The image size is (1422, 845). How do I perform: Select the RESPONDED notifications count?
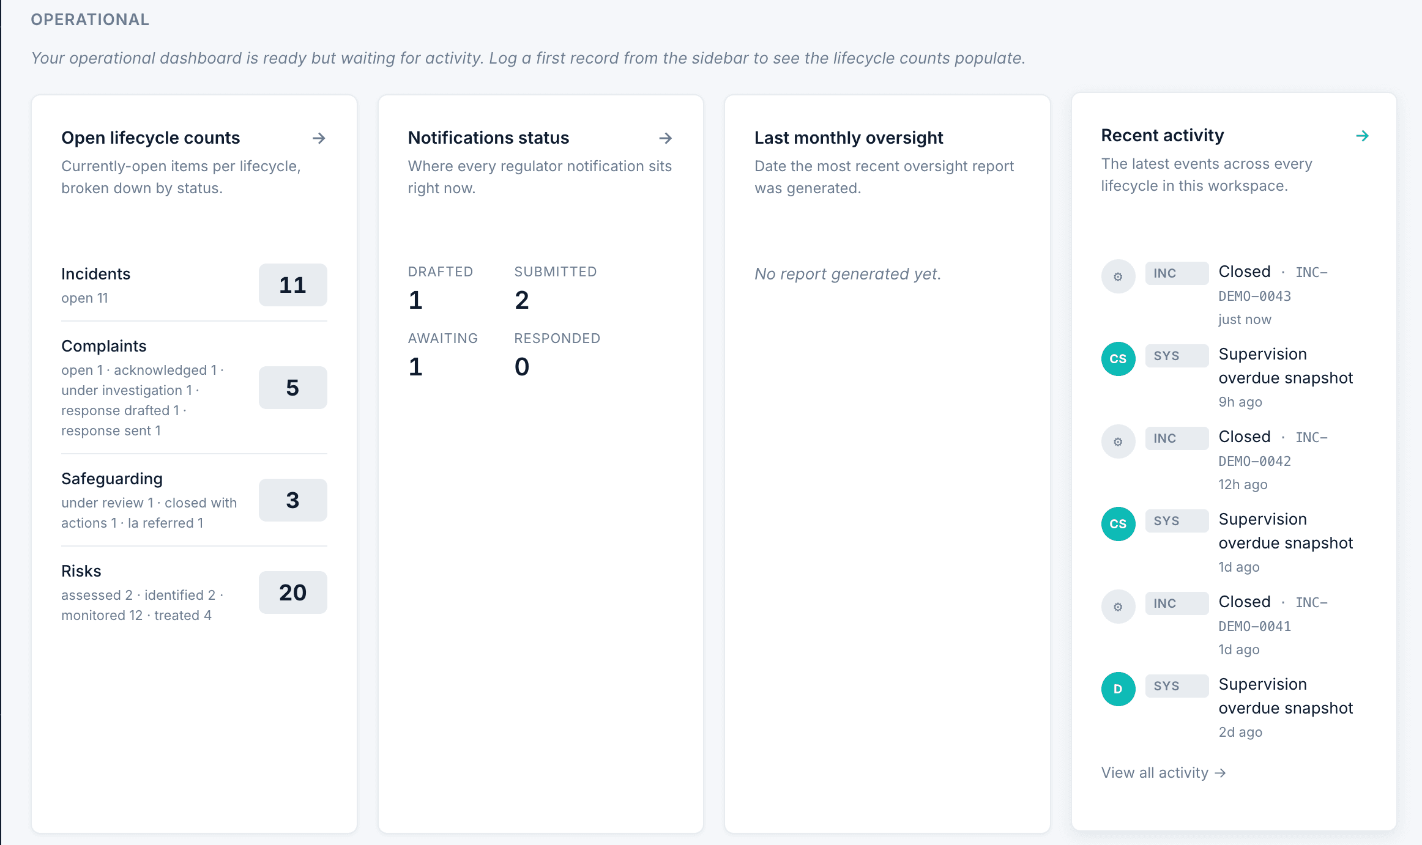521,367
